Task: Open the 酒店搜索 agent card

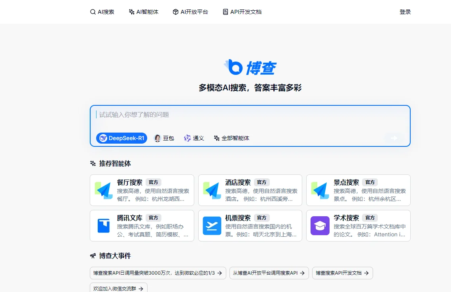Action: click(x=250, y=190)
